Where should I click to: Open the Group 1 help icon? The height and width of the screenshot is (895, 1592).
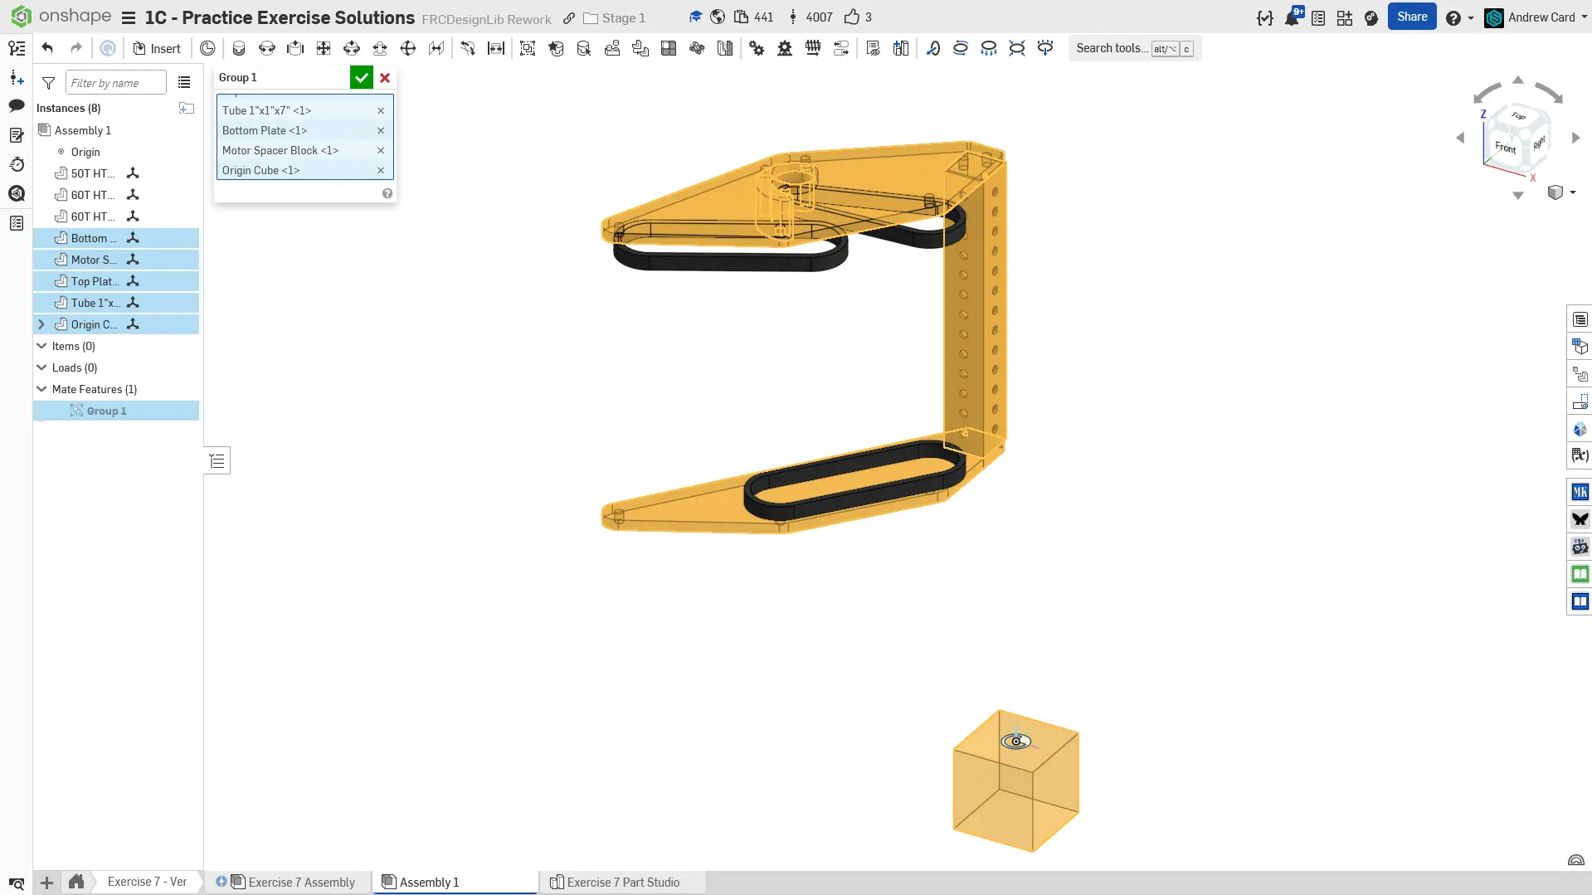click(387, 193)
